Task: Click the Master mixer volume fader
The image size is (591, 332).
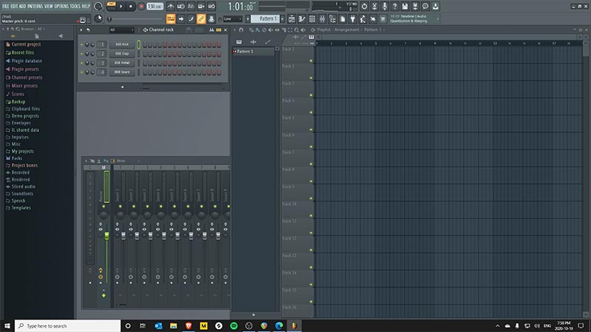Action: click(x=106, y=236)
